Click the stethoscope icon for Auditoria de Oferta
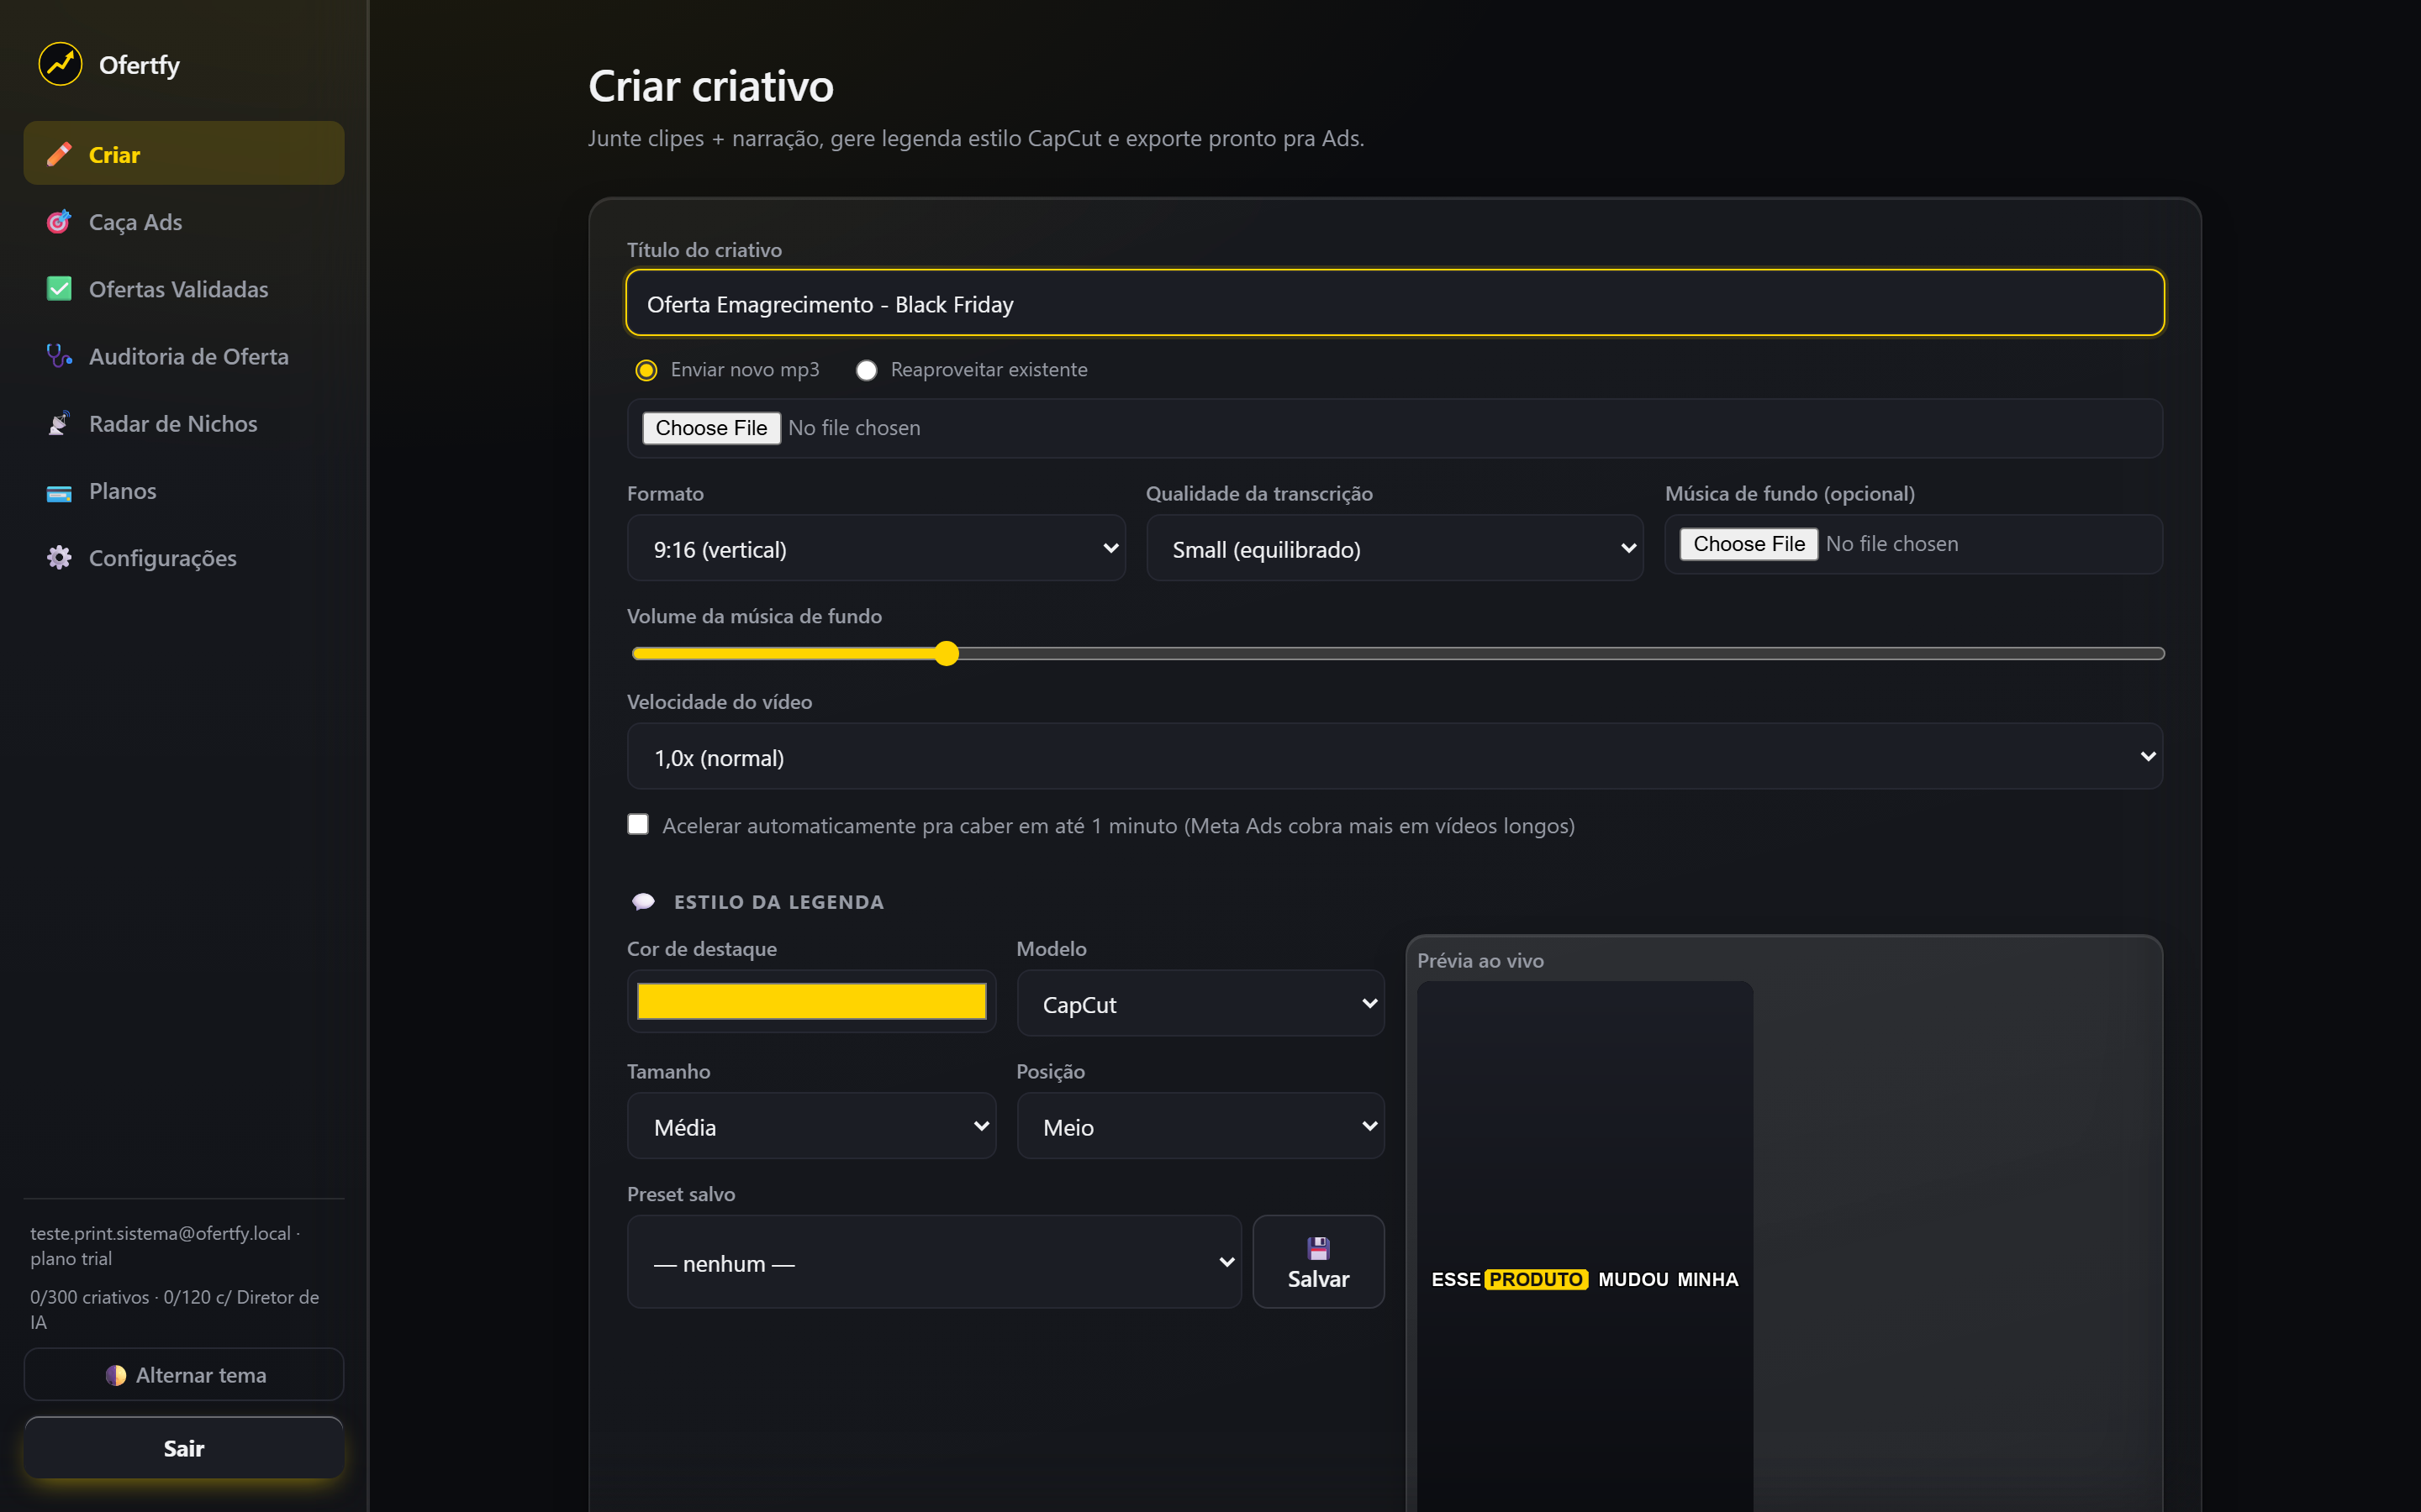 pyautogui.click(x=59, y=355)
